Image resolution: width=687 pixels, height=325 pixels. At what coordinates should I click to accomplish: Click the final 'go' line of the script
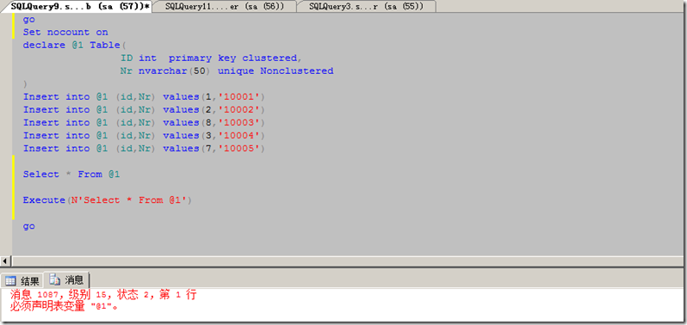pyautogui.click(x=29, y=227)
